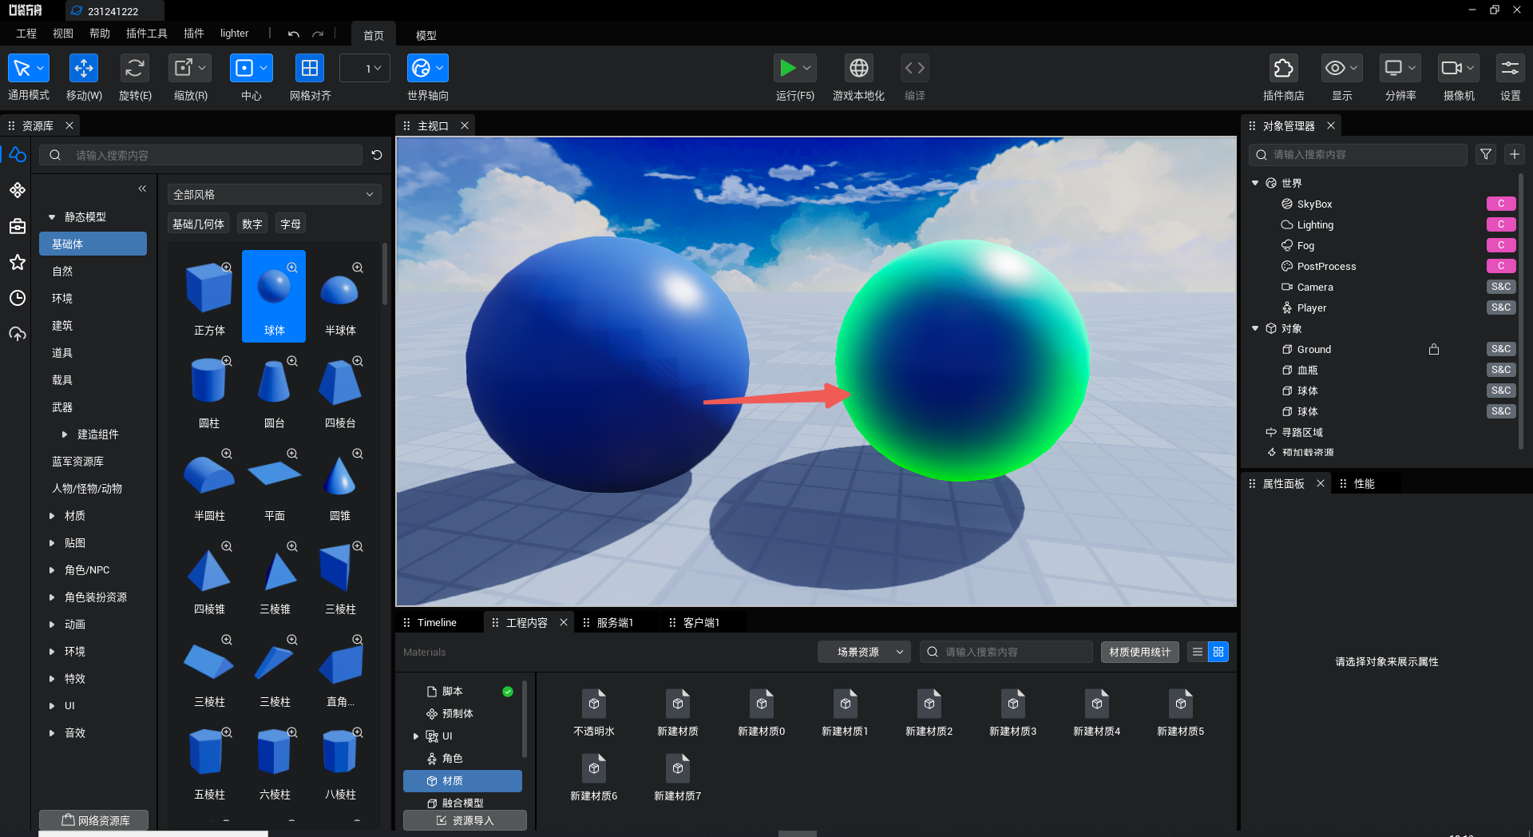
Task: Click the 资源导入 button
Action: (x=465, y=820)
